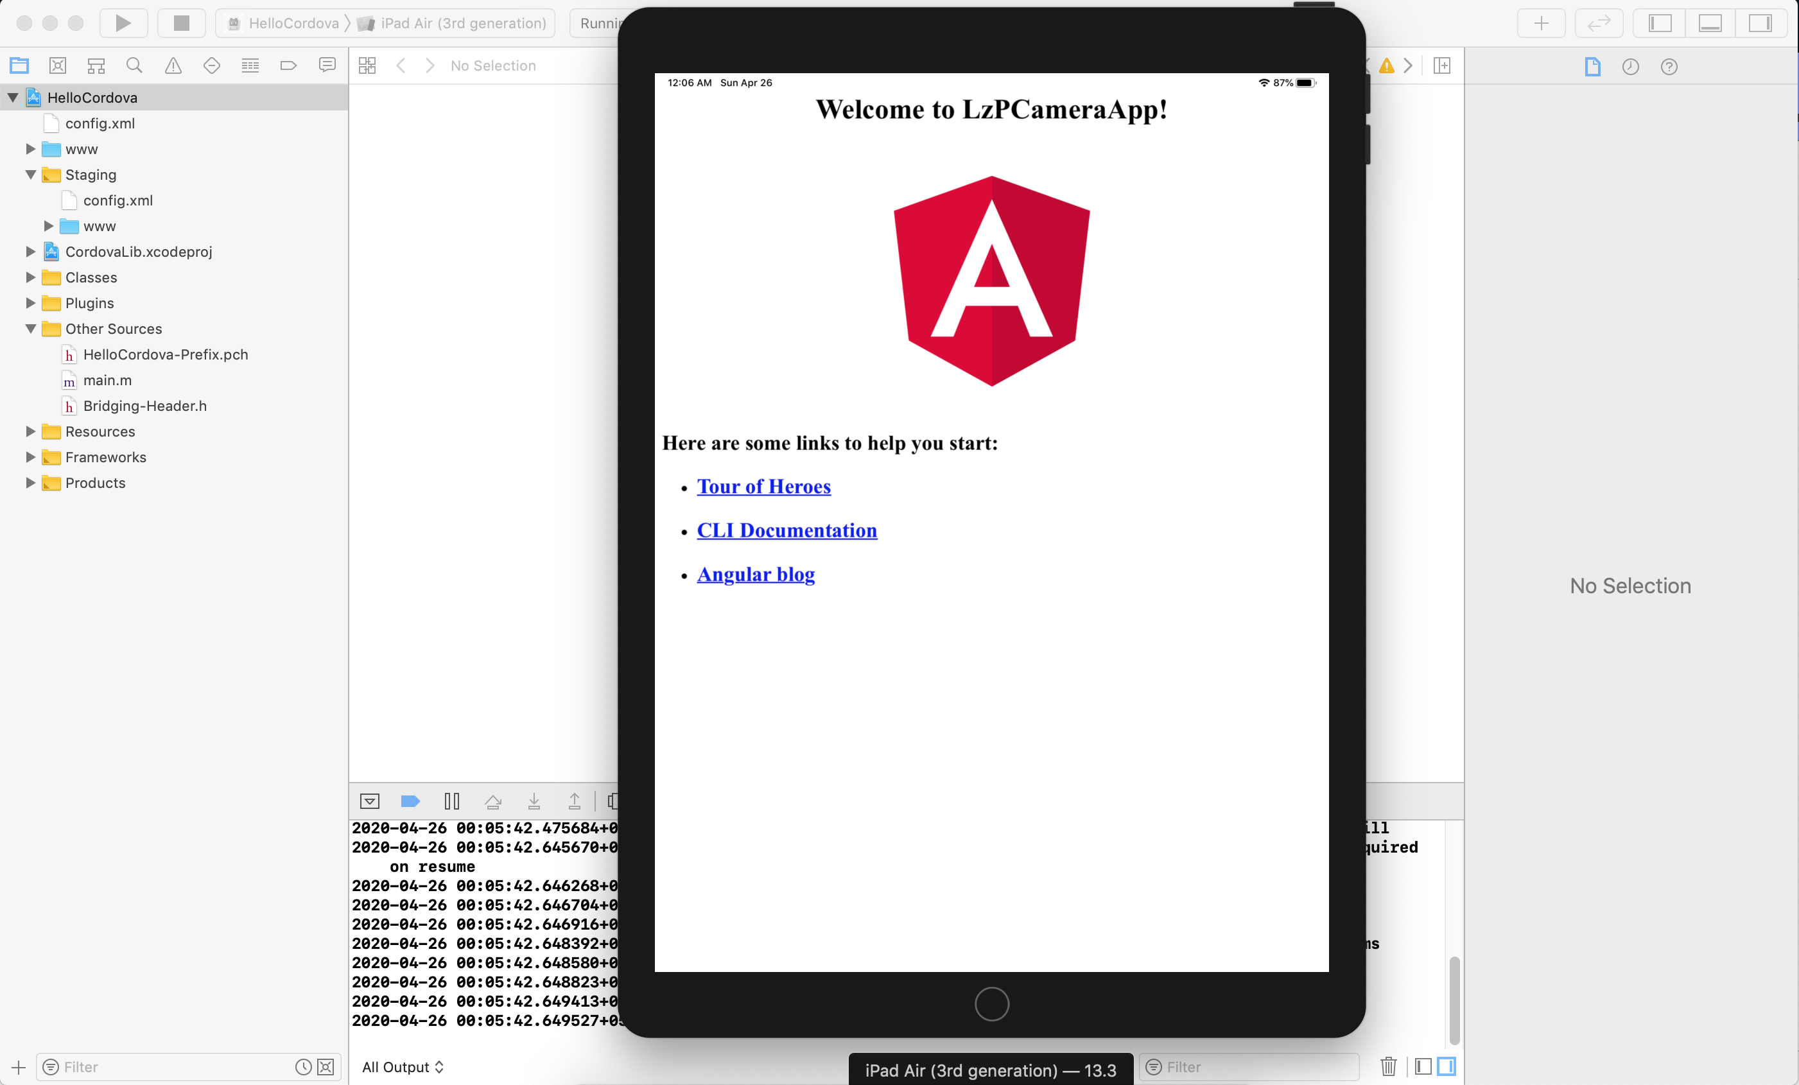The height and width of the screenshot is (1085, 1799).
Task: Expand CordovaLib.xcodeproj
Action: [31, 251]
